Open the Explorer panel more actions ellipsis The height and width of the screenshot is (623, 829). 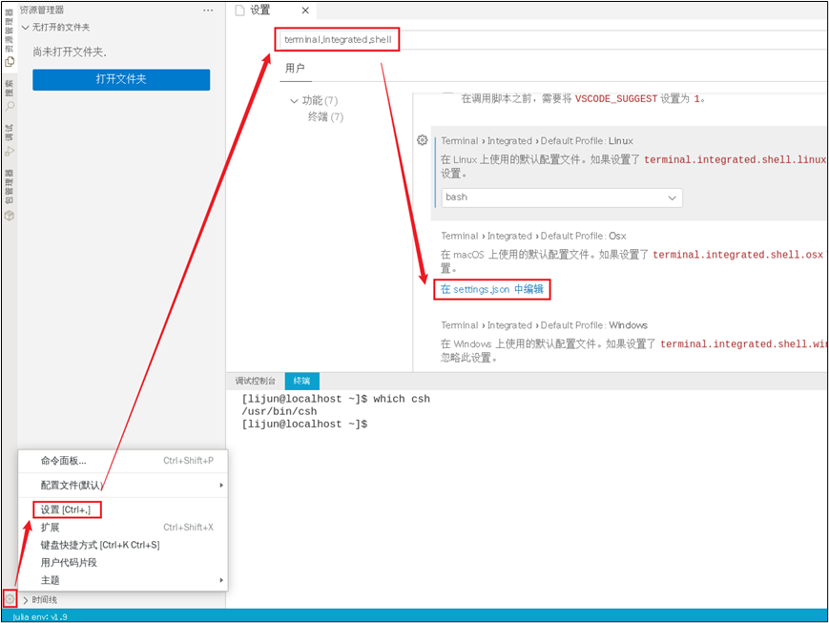[208, 10]
